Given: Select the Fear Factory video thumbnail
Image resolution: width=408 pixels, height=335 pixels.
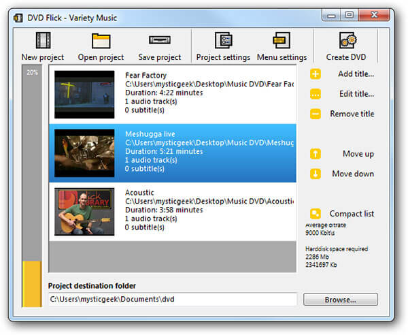Looking at the screenshot, I should click(x=84, y=95).
